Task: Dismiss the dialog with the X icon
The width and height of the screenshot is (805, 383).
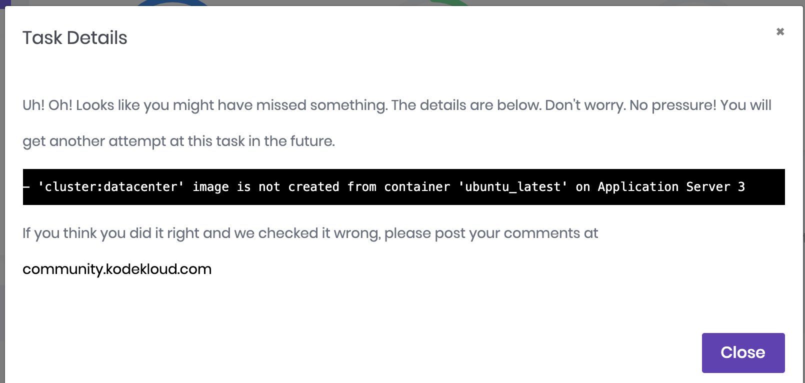Action: (780, 31)
